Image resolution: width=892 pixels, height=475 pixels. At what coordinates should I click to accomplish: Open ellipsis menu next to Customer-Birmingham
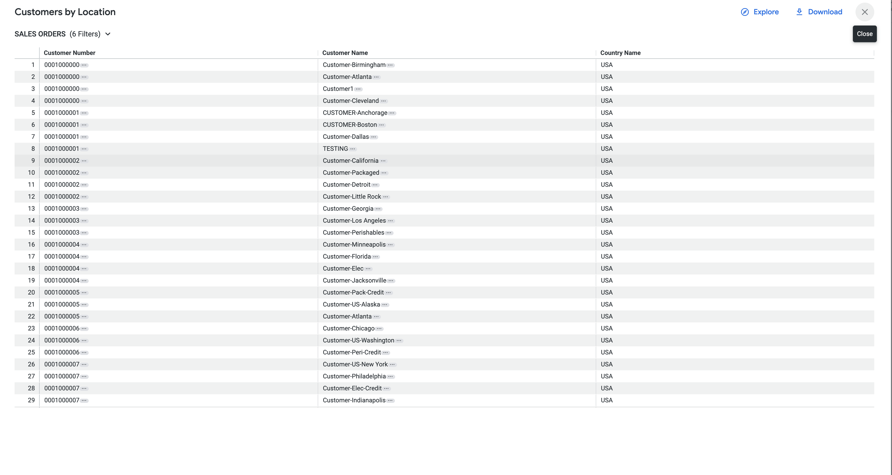[390, 65]
